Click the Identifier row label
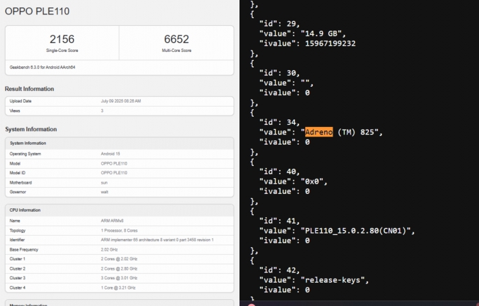 point(17,240)
